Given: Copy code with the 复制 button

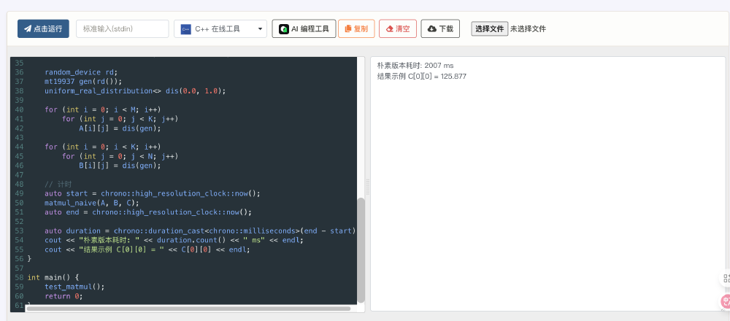Looking at the screenshot, I should 356,29.
